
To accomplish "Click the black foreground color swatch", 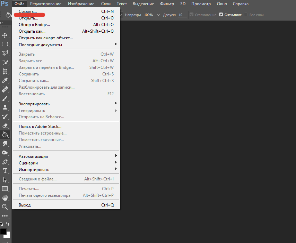I will pyautogui.click(x=3, y=231).
